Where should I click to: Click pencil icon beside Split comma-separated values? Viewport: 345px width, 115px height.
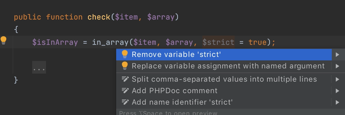[125, 79]
